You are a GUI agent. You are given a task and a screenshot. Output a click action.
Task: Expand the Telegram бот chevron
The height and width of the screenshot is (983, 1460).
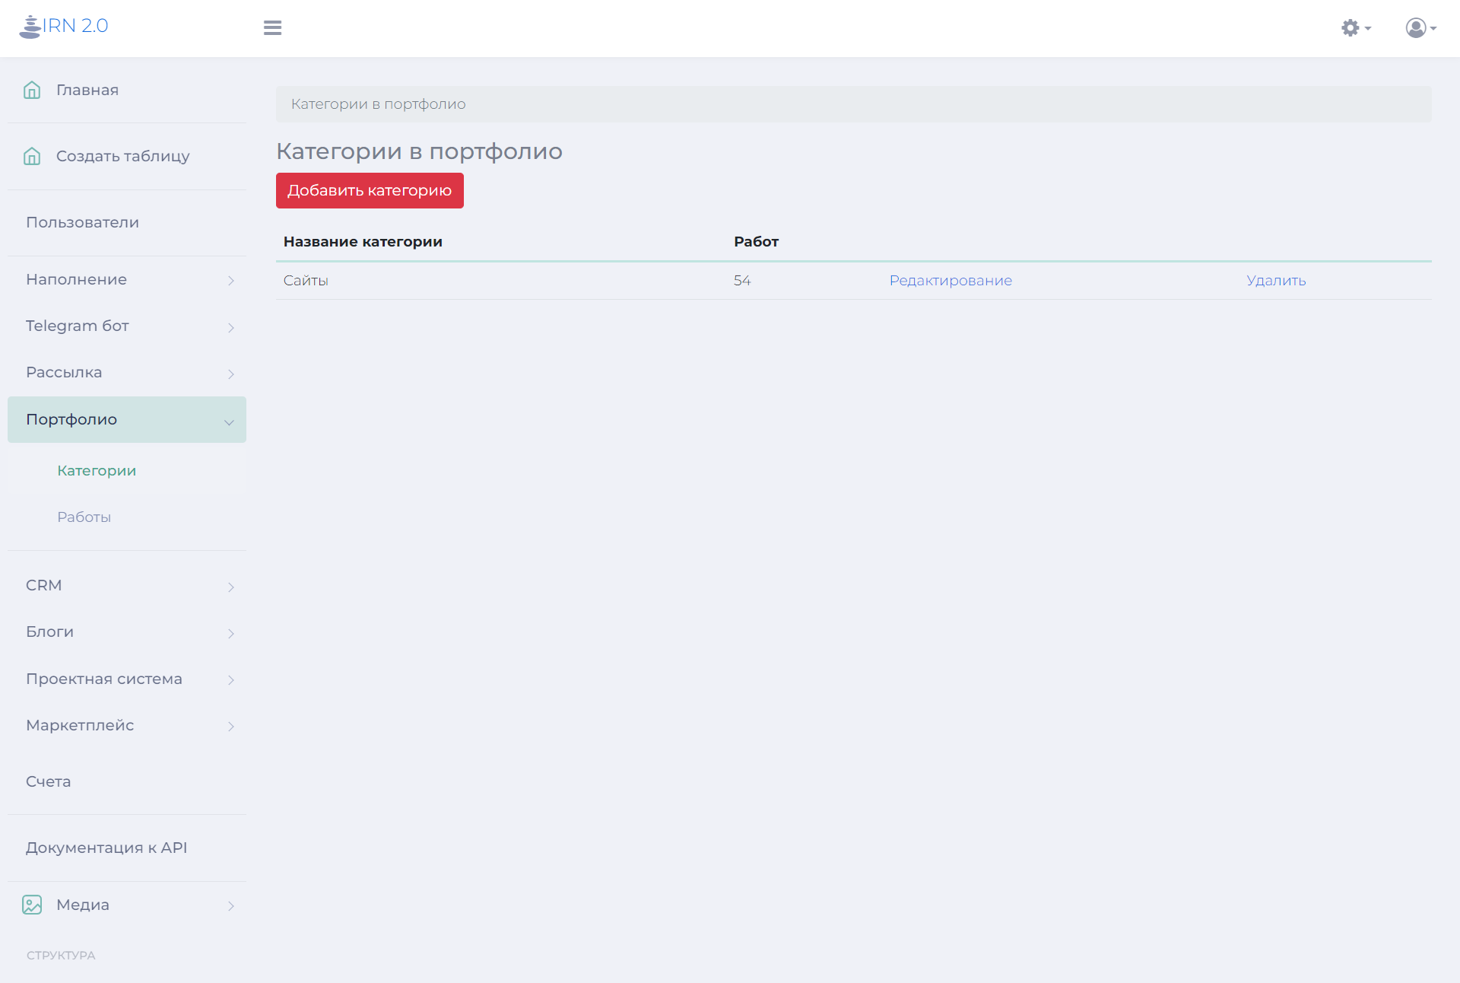[230, 327]
